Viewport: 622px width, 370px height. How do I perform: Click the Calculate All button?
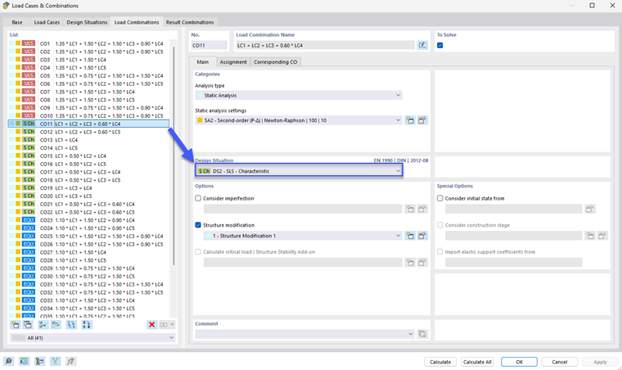(477, 362)
